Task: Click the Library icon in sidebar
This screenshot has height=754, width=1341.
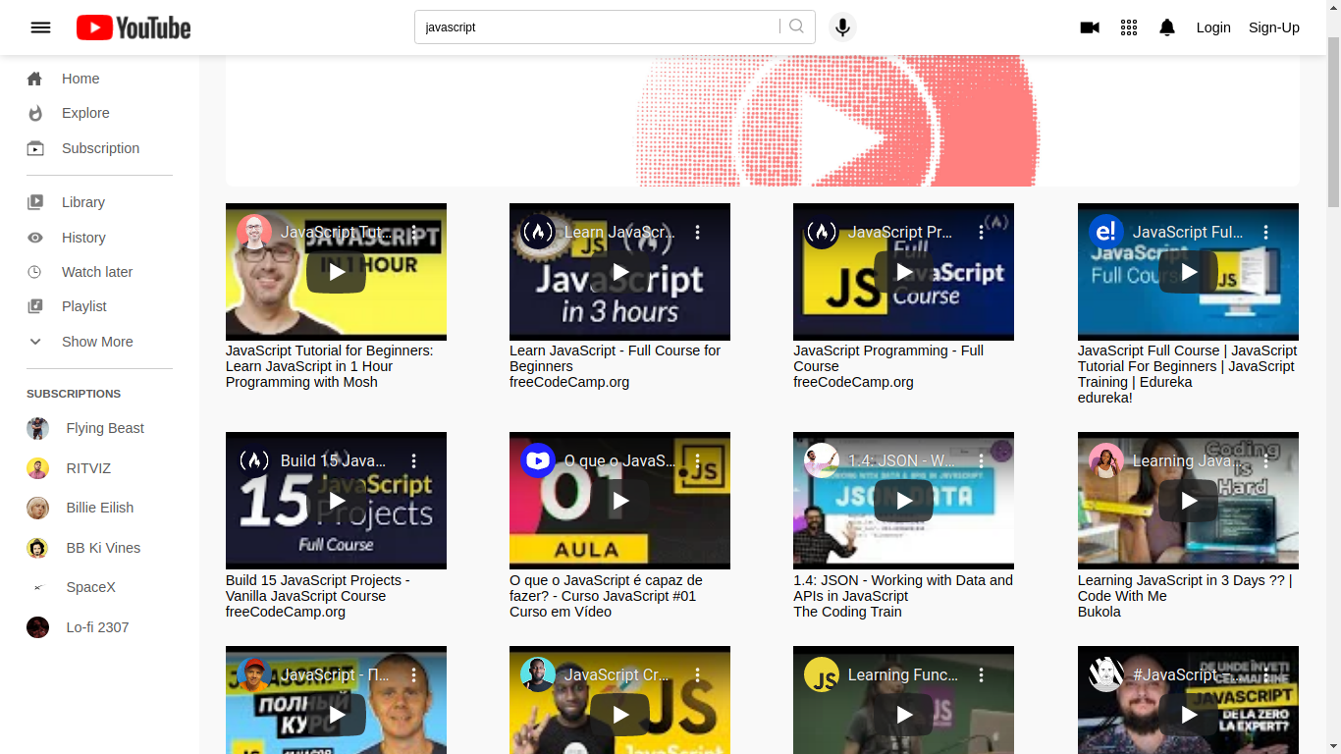Action: (35, 202)
